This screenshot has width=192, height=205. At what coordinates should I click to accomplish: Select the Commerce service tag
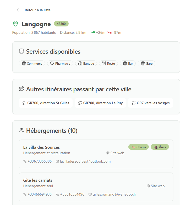[32, 63]
